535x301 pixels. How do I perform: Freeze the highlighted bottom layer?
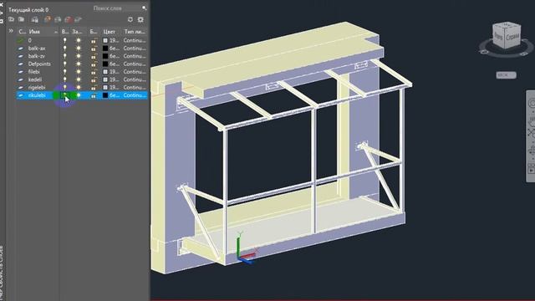click(79, 95)
